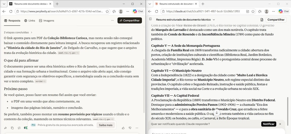Viewport: 291px width, 134px height.
Task: View site info lock icon for perplexity.ai
Action: click(x=18, y=11)
